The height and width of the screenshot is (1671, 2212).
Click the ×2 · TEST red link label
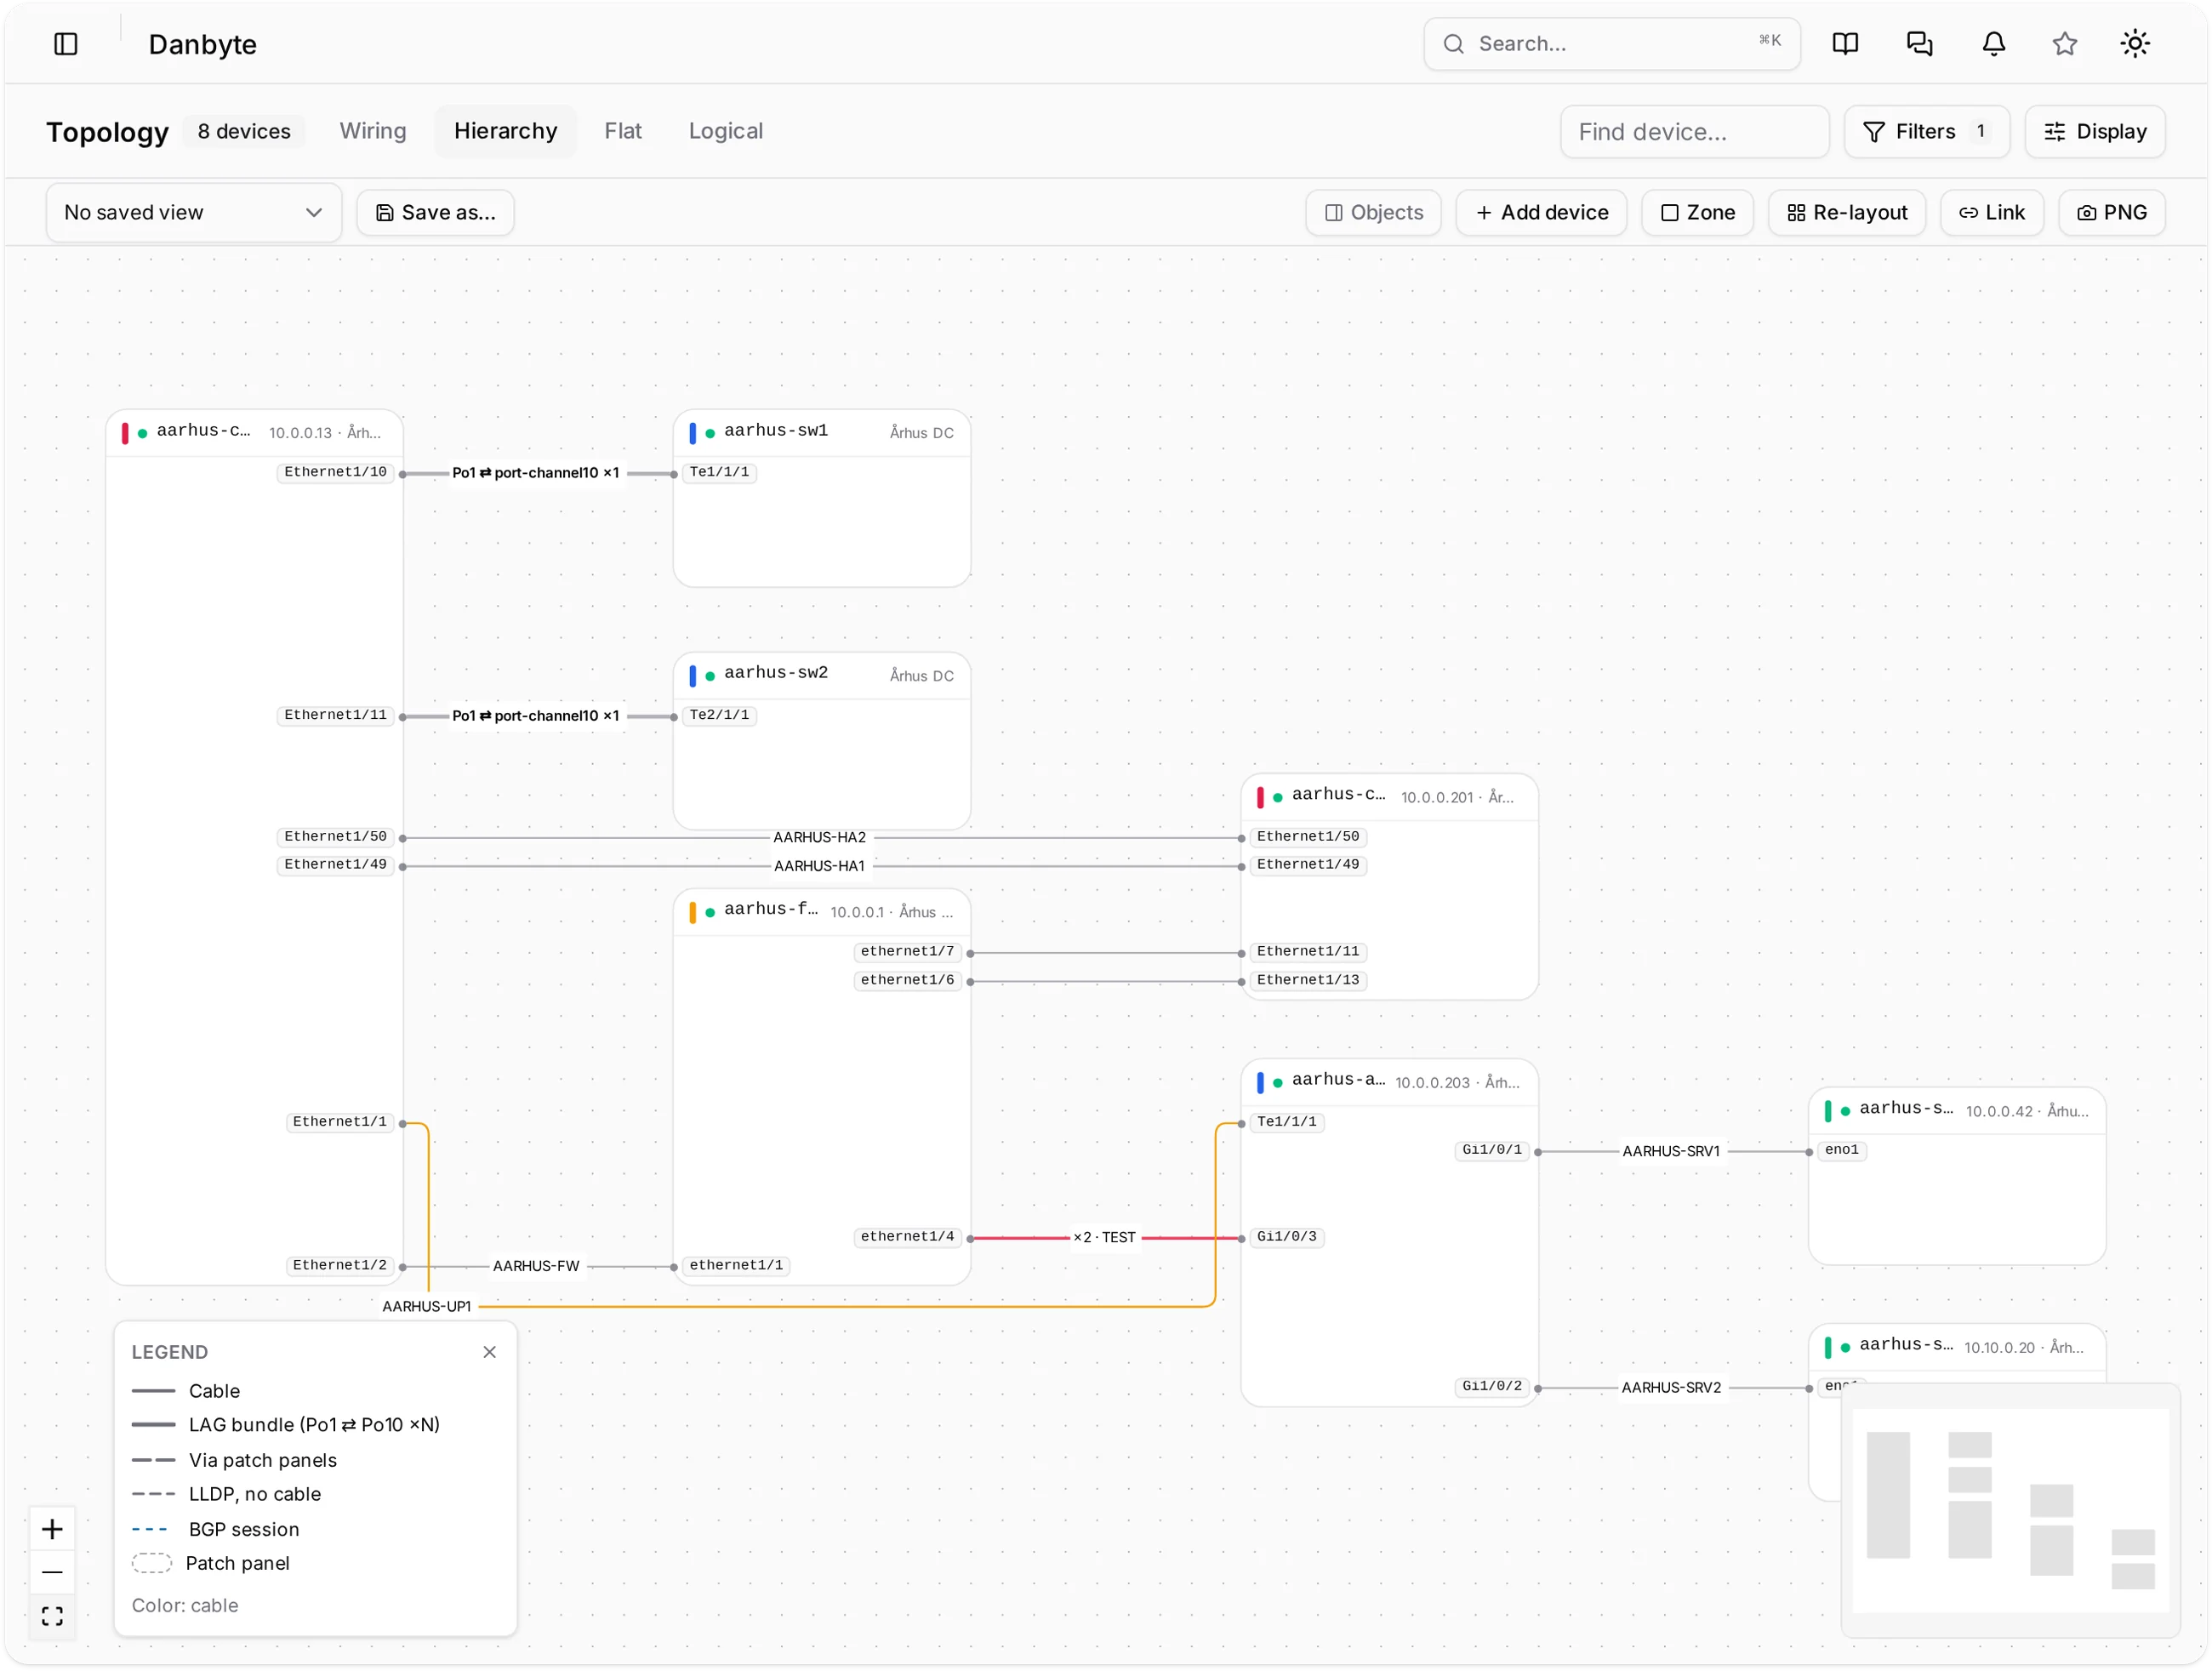(x=1104, y=1238)
